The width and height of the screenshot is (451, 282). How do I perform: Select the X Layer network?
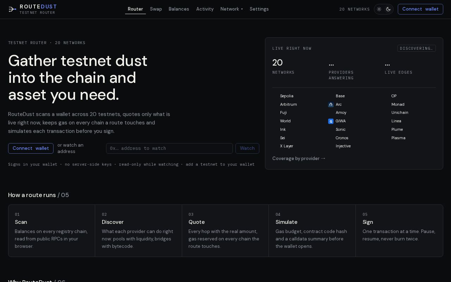286,146
